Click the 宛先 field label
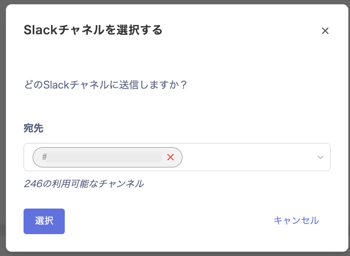Screen dimensions: 350x256 [x=34, y=128]
